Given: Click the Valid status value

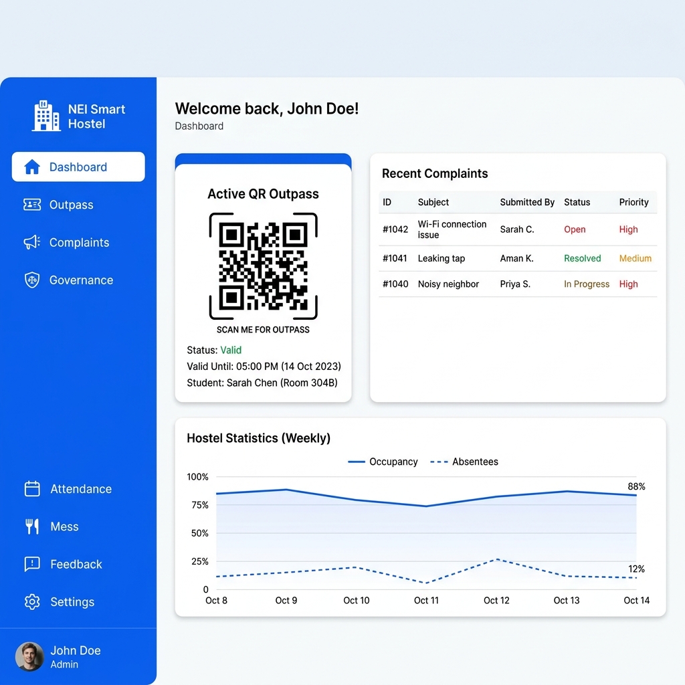Looking at the screenshot, I should (231, 350).
